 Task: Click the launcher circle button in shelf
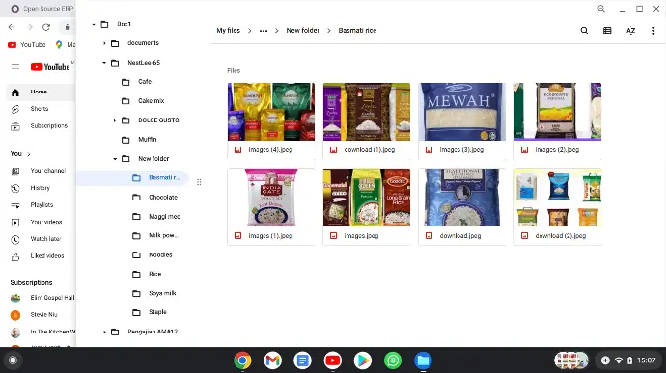click(x=14, y=360)
